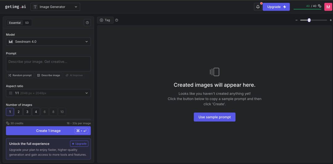Click the help icon next to Tag
The height and width of the screenshot is (164, 333).
coord(117,20)
